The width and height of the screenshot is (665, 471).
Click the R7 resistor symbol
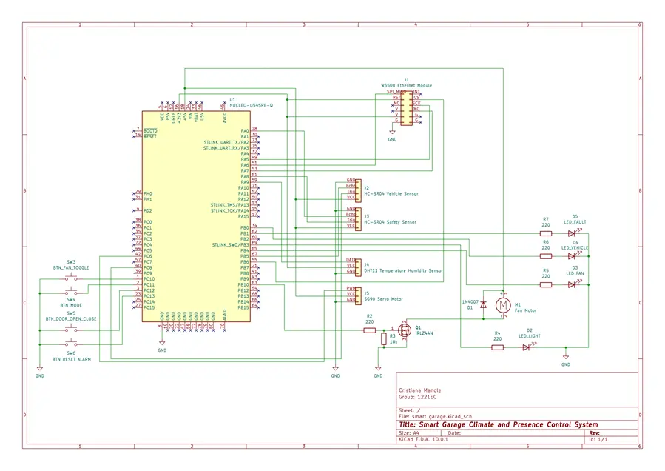click(546, 233)
